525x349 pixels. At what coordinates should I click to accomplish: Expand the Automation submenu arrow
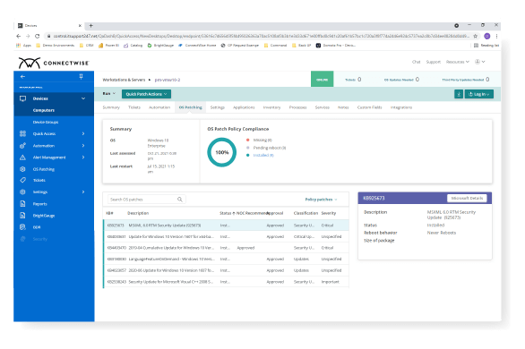tap(83, 146)
